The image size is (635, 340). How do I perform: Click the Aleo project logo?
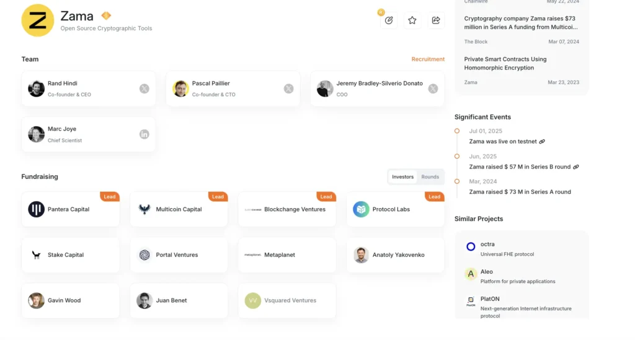pyautogui.click(x=471, y=274)
